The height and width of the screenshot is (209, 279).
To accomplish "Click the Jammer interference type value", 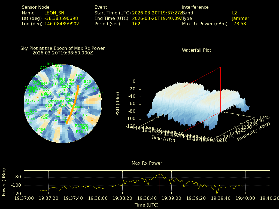I will point(240,19).
